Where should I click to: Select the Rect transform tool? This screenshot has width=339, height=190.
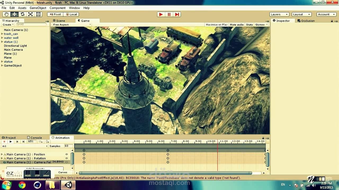[x=38, y=14]
